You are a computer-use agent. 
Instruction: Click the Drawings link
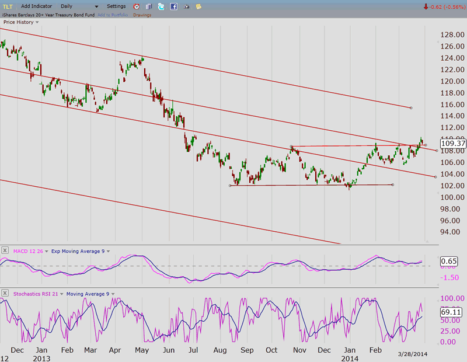pyautogui.click(x=142, y=15)
